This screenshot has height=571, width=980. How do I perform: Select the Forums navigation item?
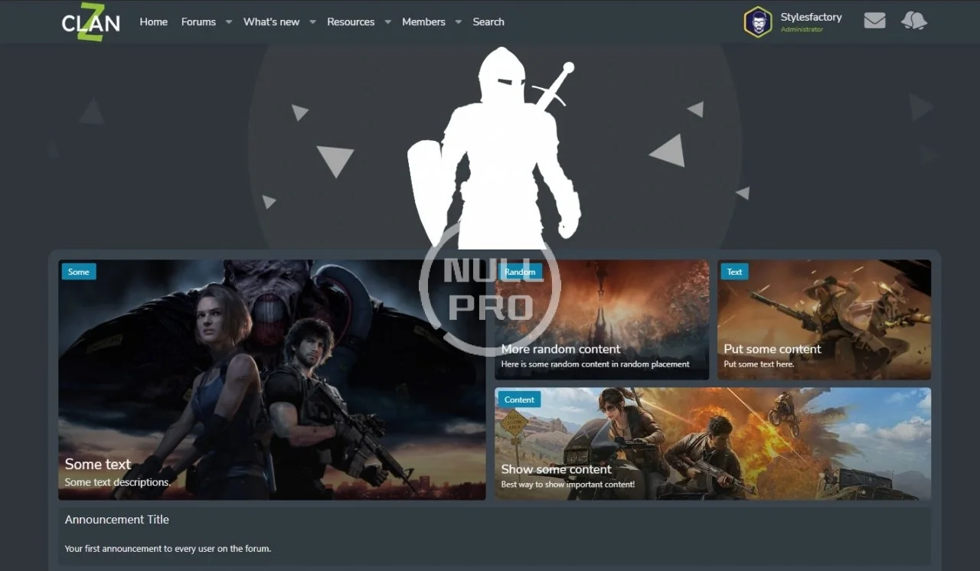point(198,22)
